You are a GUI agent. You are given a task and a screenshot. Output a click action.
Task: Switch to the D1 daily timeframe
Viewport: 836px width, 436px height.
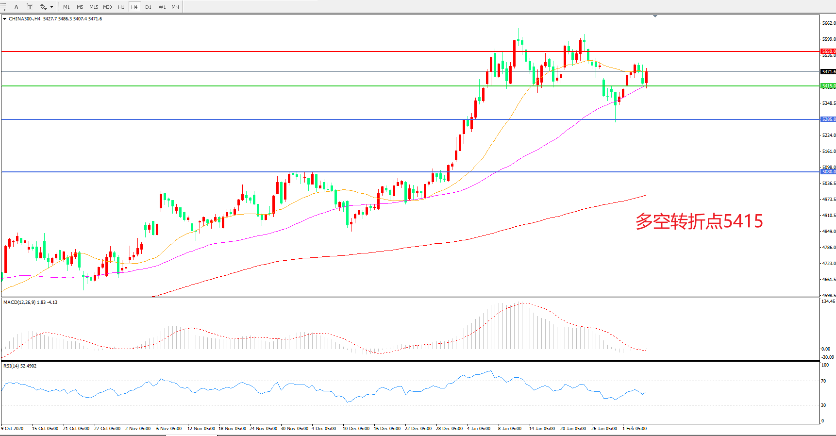pos(148,7)
